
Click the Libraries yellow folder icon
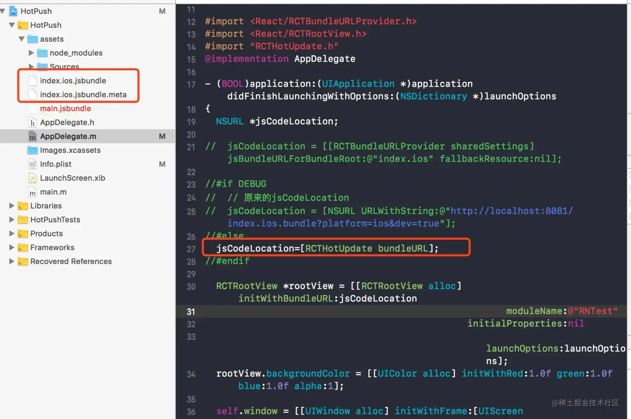[23, 206]
